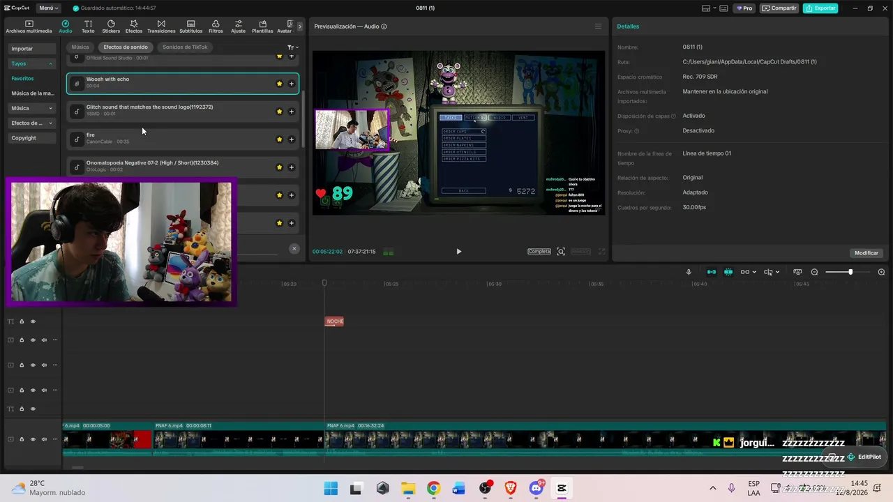Play the preview video
Screen dimensions: 893x502
[x=458, y=252]
